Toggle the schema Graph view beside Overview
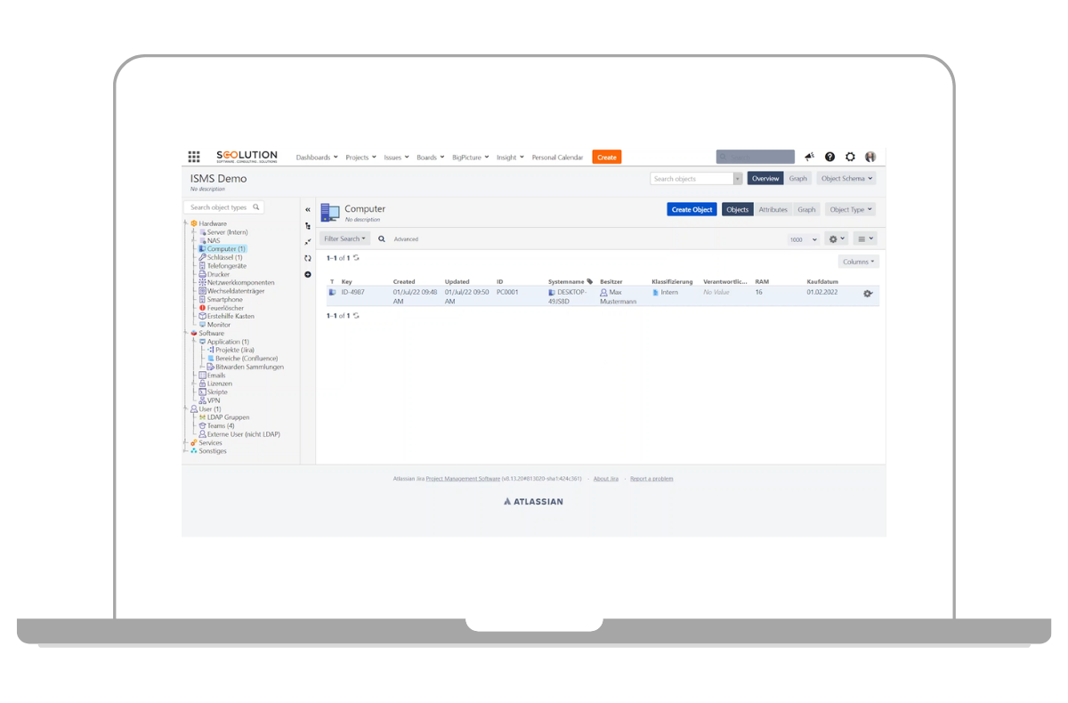Viewport: 1068px width, 703px height. (797, 179)
